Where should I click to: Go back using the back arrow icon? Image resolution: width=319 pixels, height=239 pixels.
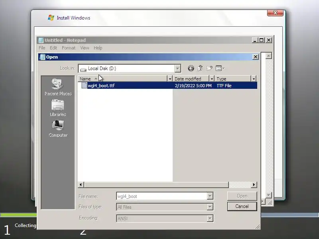point(191,68)
